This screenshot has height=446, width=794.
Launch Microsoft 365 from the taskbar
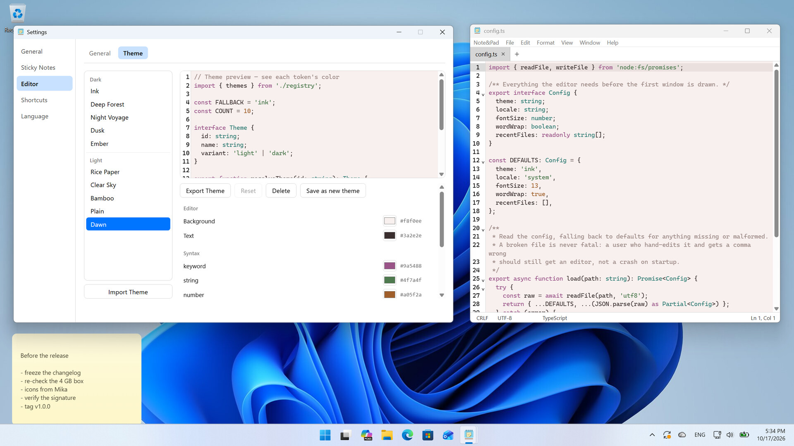pos(366,435)
